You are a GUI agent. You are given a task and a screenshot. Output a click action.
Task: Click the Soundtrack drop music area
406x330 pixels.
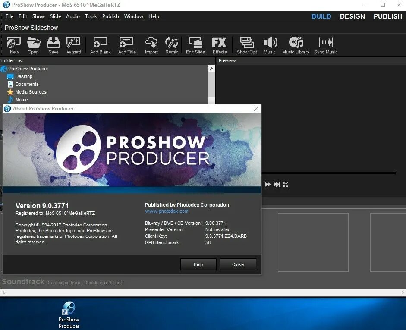[x=63, y=282]
